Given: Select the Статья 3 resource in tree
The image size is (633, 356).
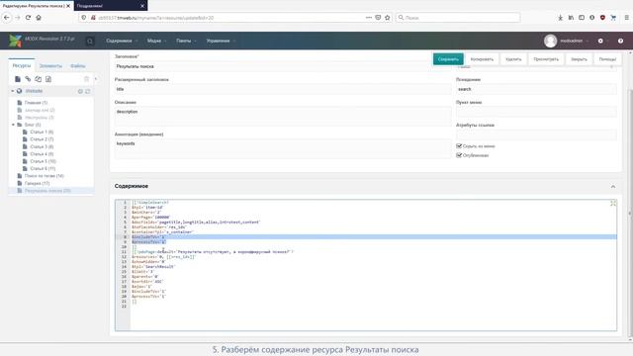Looking at the screenshot, I should coord(42,146).
